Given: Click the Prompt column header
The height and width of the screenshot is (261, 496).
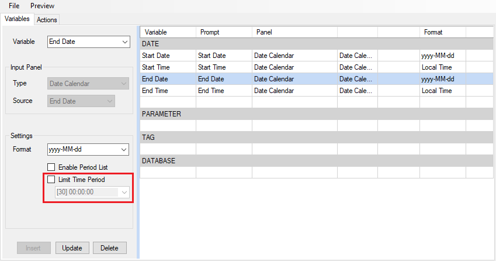Looking at the screenshot, I should coord(210,32).
